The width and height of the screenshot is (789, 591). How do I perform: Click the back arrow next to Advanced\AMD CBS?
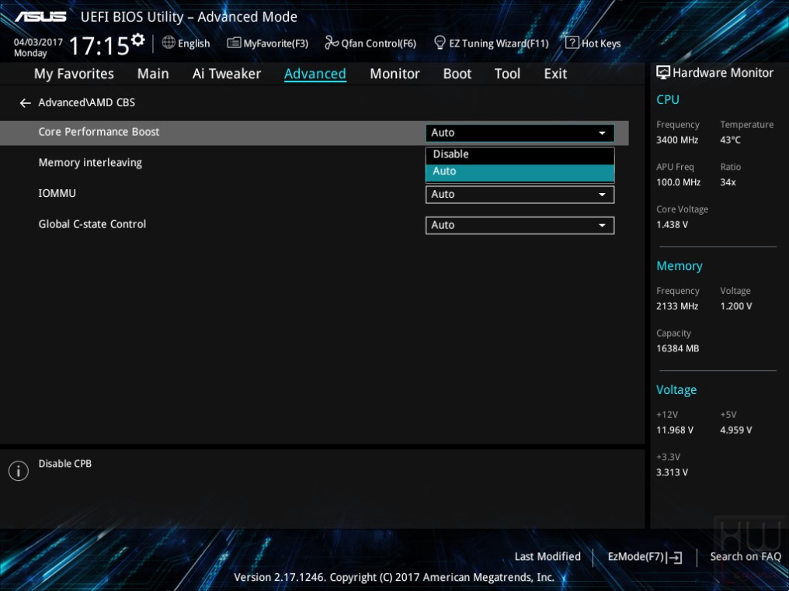[x=25, y=103]
